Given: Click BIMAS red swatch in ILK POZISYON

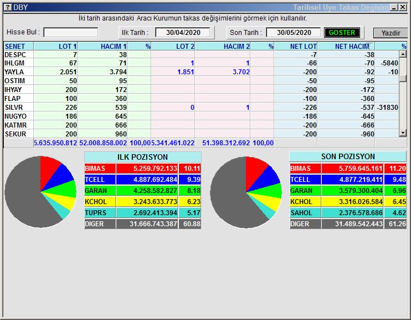Looking at the screenshot, I should pos(100,169).
